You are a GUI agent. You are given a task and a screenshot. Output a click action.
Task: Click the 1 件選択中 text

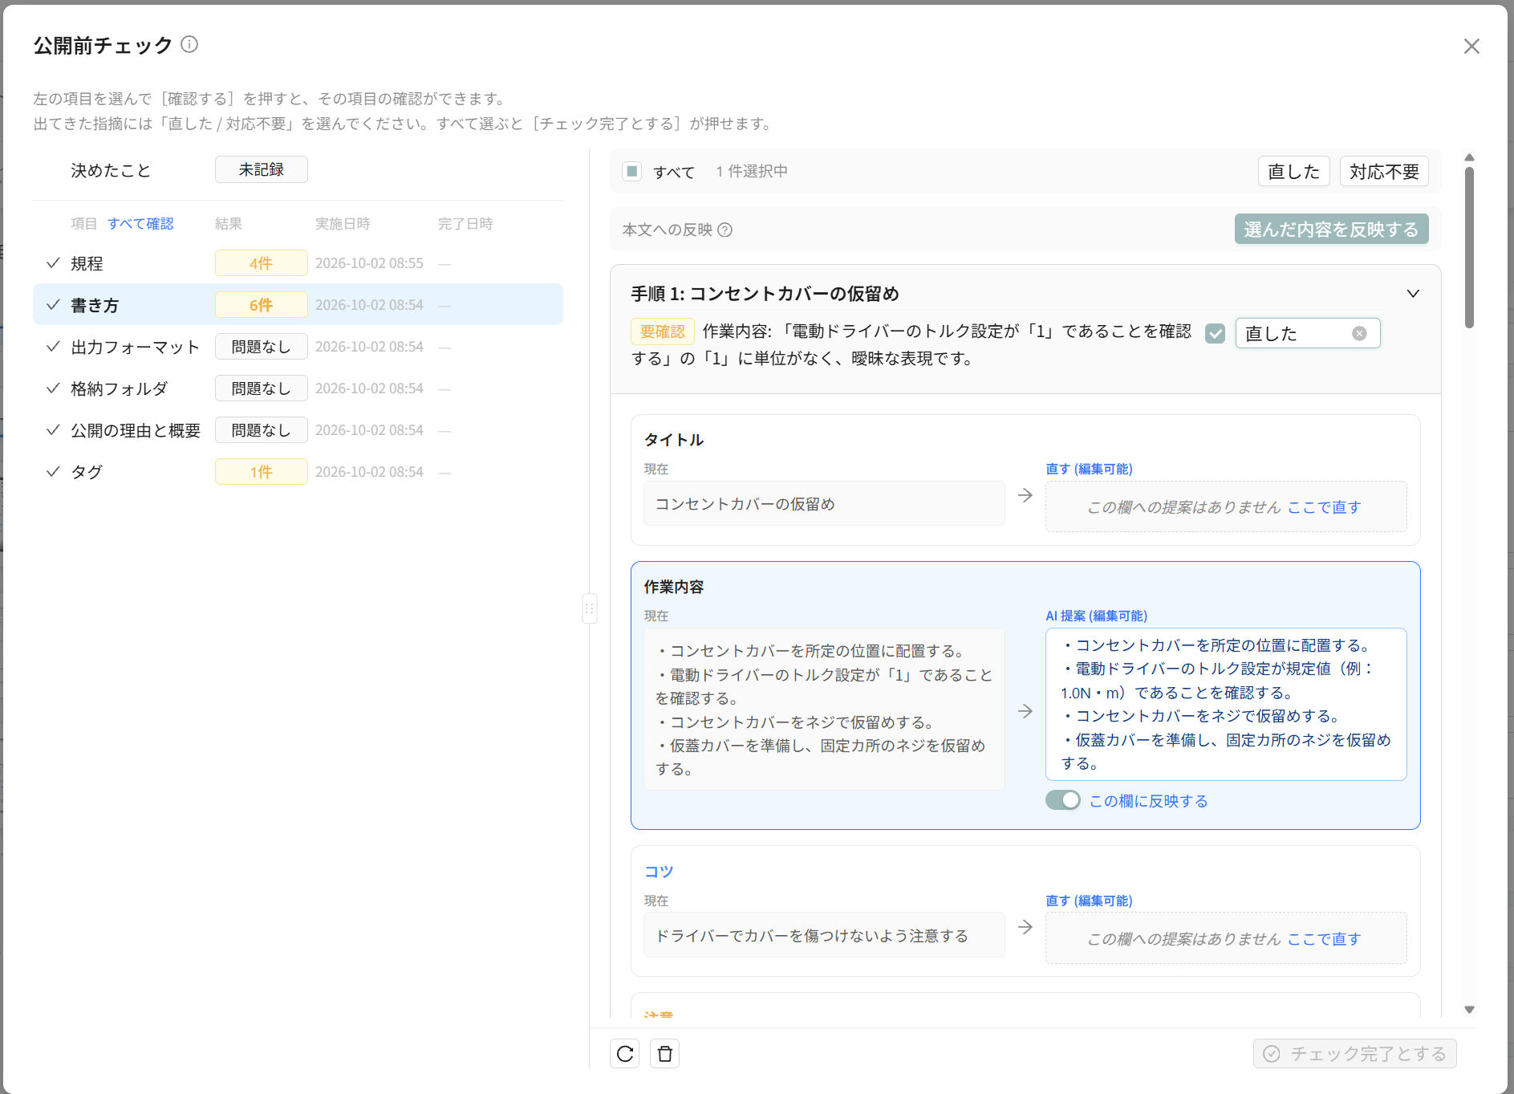[752, 171]
